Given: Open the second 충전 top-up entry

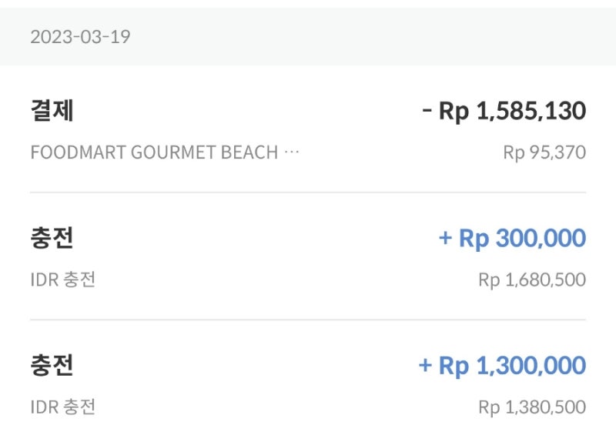Looking at the screenshot, I should [x=308, y=381].
